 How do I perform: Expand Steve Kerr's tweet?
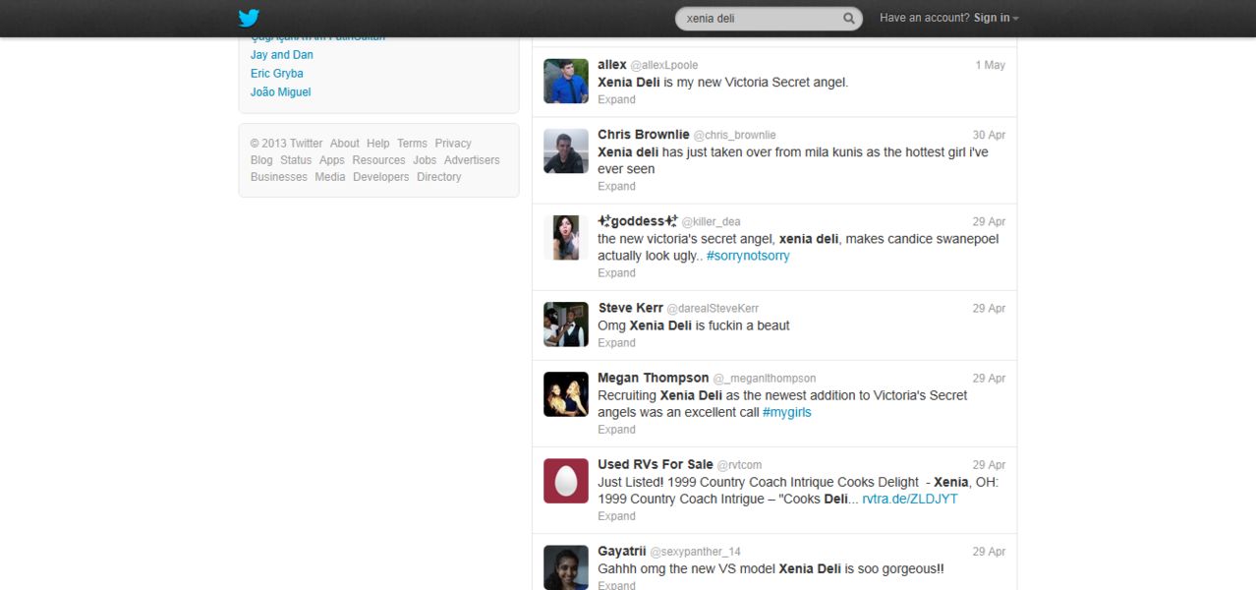[x=616, y=342]
